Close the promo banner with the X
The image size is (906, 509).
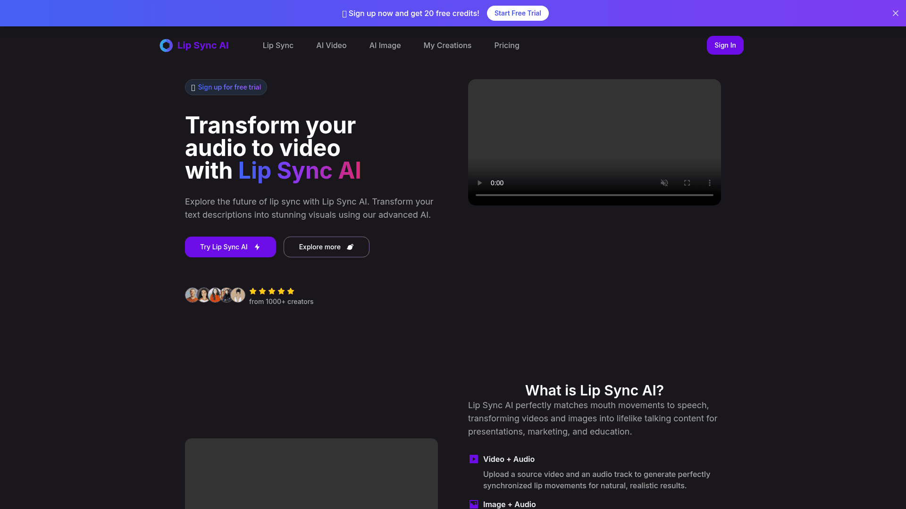point(895,13)
